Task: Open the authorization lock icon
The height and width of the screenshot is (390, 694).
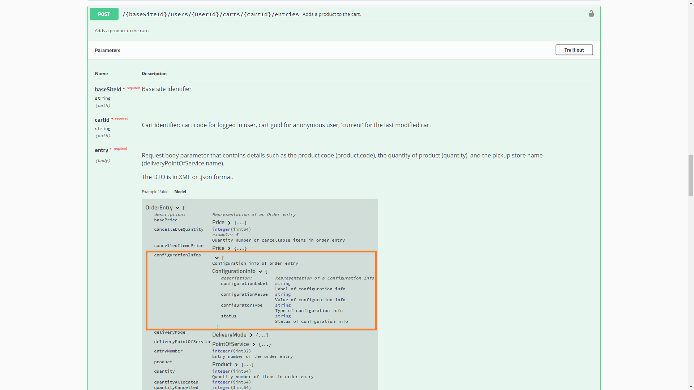Action: pyautogui.click(x=591, y=14)
